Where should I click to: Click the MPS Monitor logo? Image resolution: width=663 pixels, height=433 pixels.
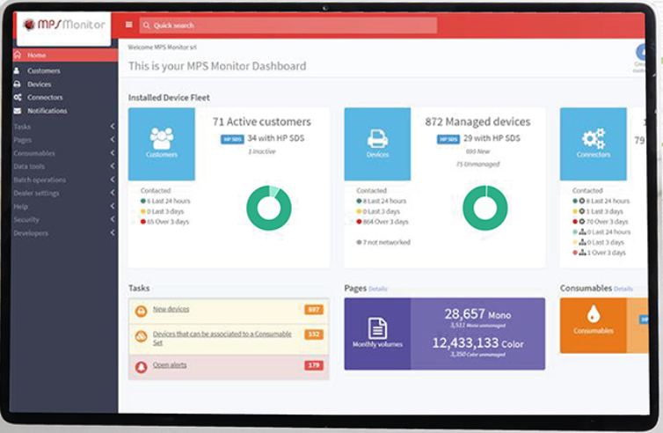(x=64, y=25)
